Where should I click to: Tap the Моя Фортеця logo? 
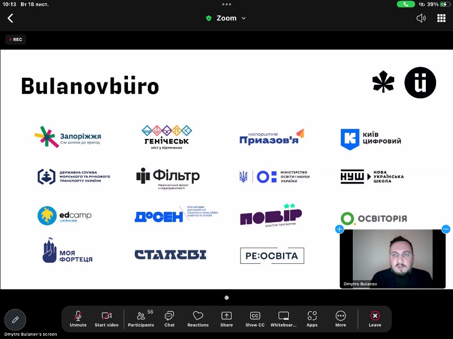(67, 250)
